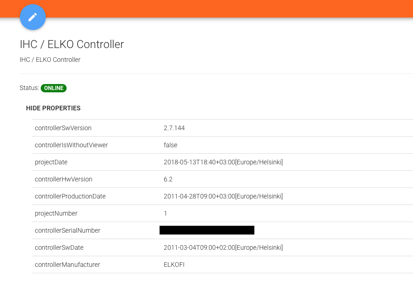The width and height of the screenshot is (413, 283).
Task: Click the small IHC / ELKO Controller subtitle
Action: coord(50,60)
